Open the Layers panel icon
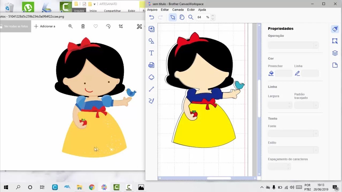The width and height of the screenshot is (342, 192). 335,53
